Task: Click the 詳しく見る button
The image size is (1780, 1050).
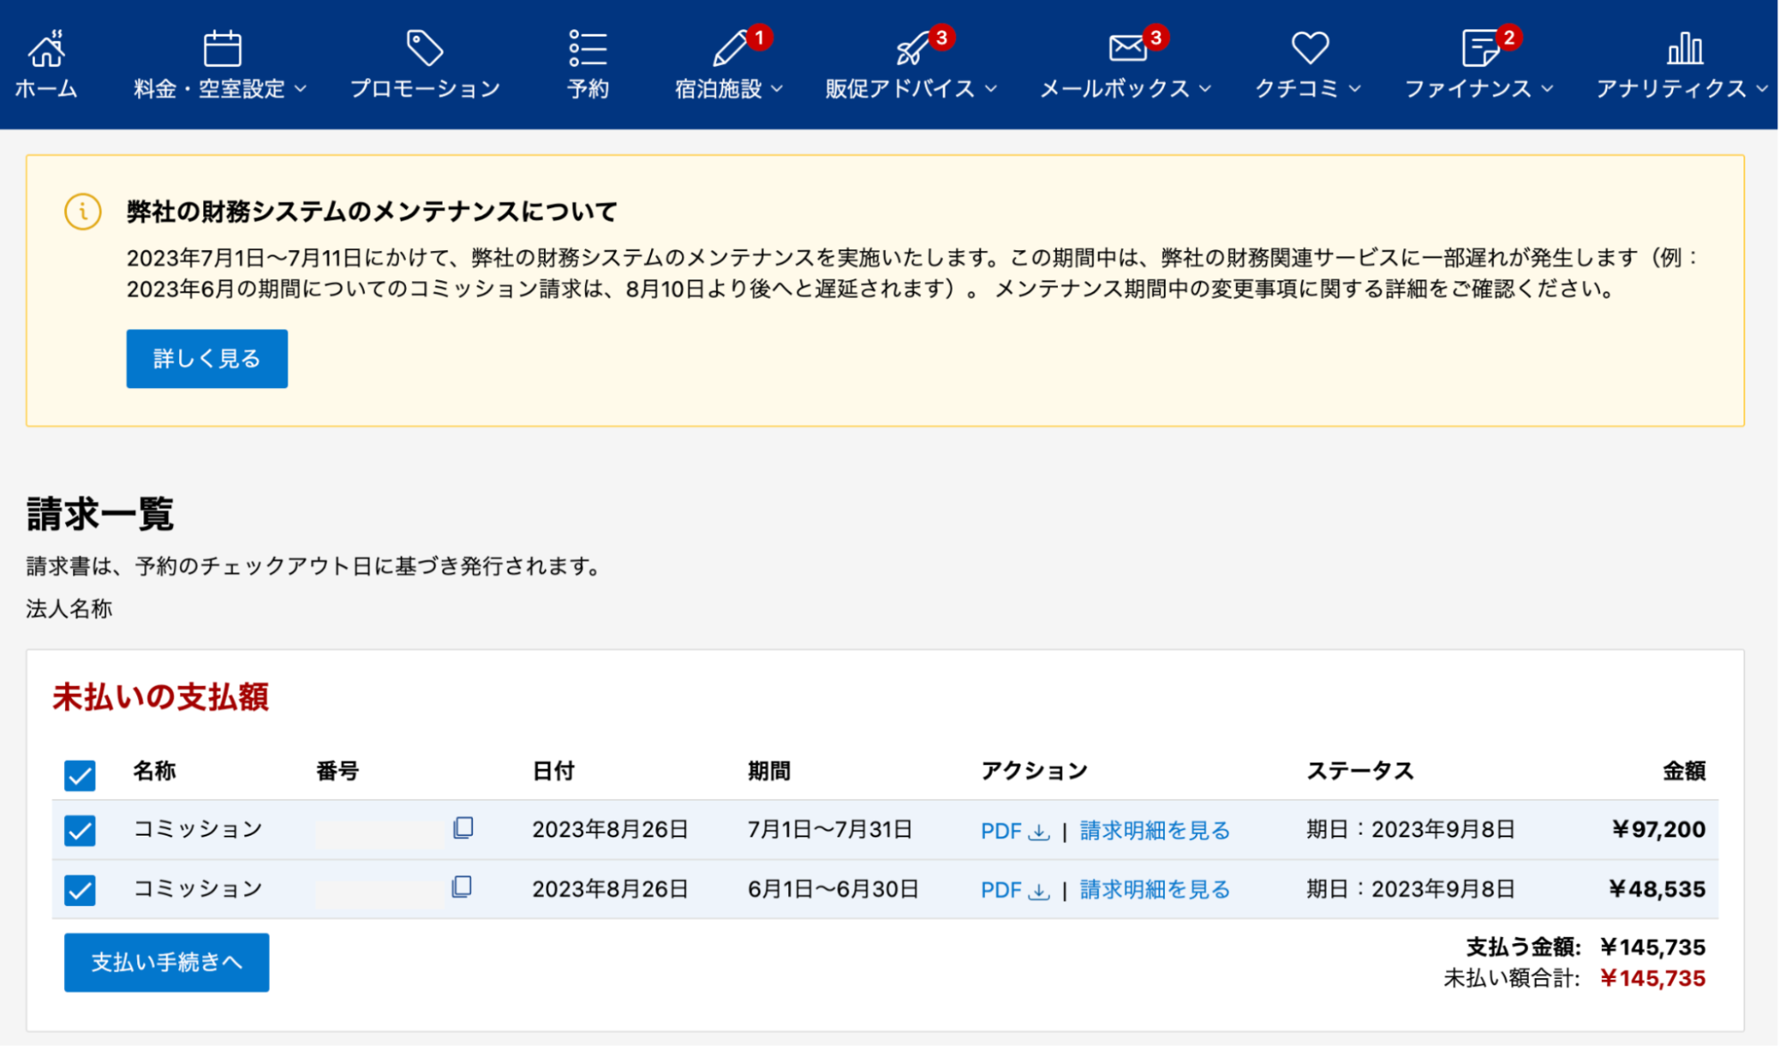Action: coord(207,359)
